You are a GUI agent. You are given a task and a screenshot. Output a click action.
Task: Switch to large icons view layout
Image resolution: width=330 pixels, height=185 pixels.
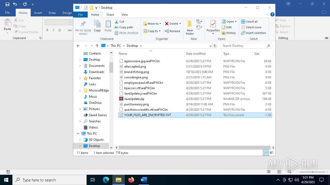(x=271, y=153)
